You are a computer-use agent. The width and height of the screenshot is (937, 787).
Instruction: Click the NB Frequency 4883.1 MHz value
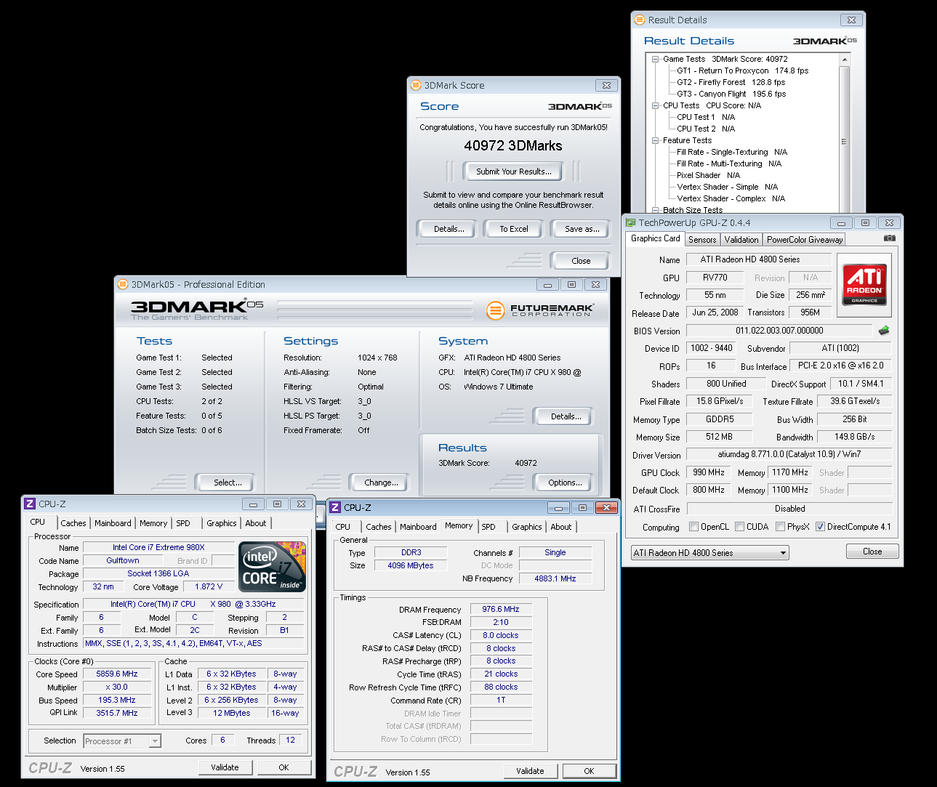click(x=555, y=579)
